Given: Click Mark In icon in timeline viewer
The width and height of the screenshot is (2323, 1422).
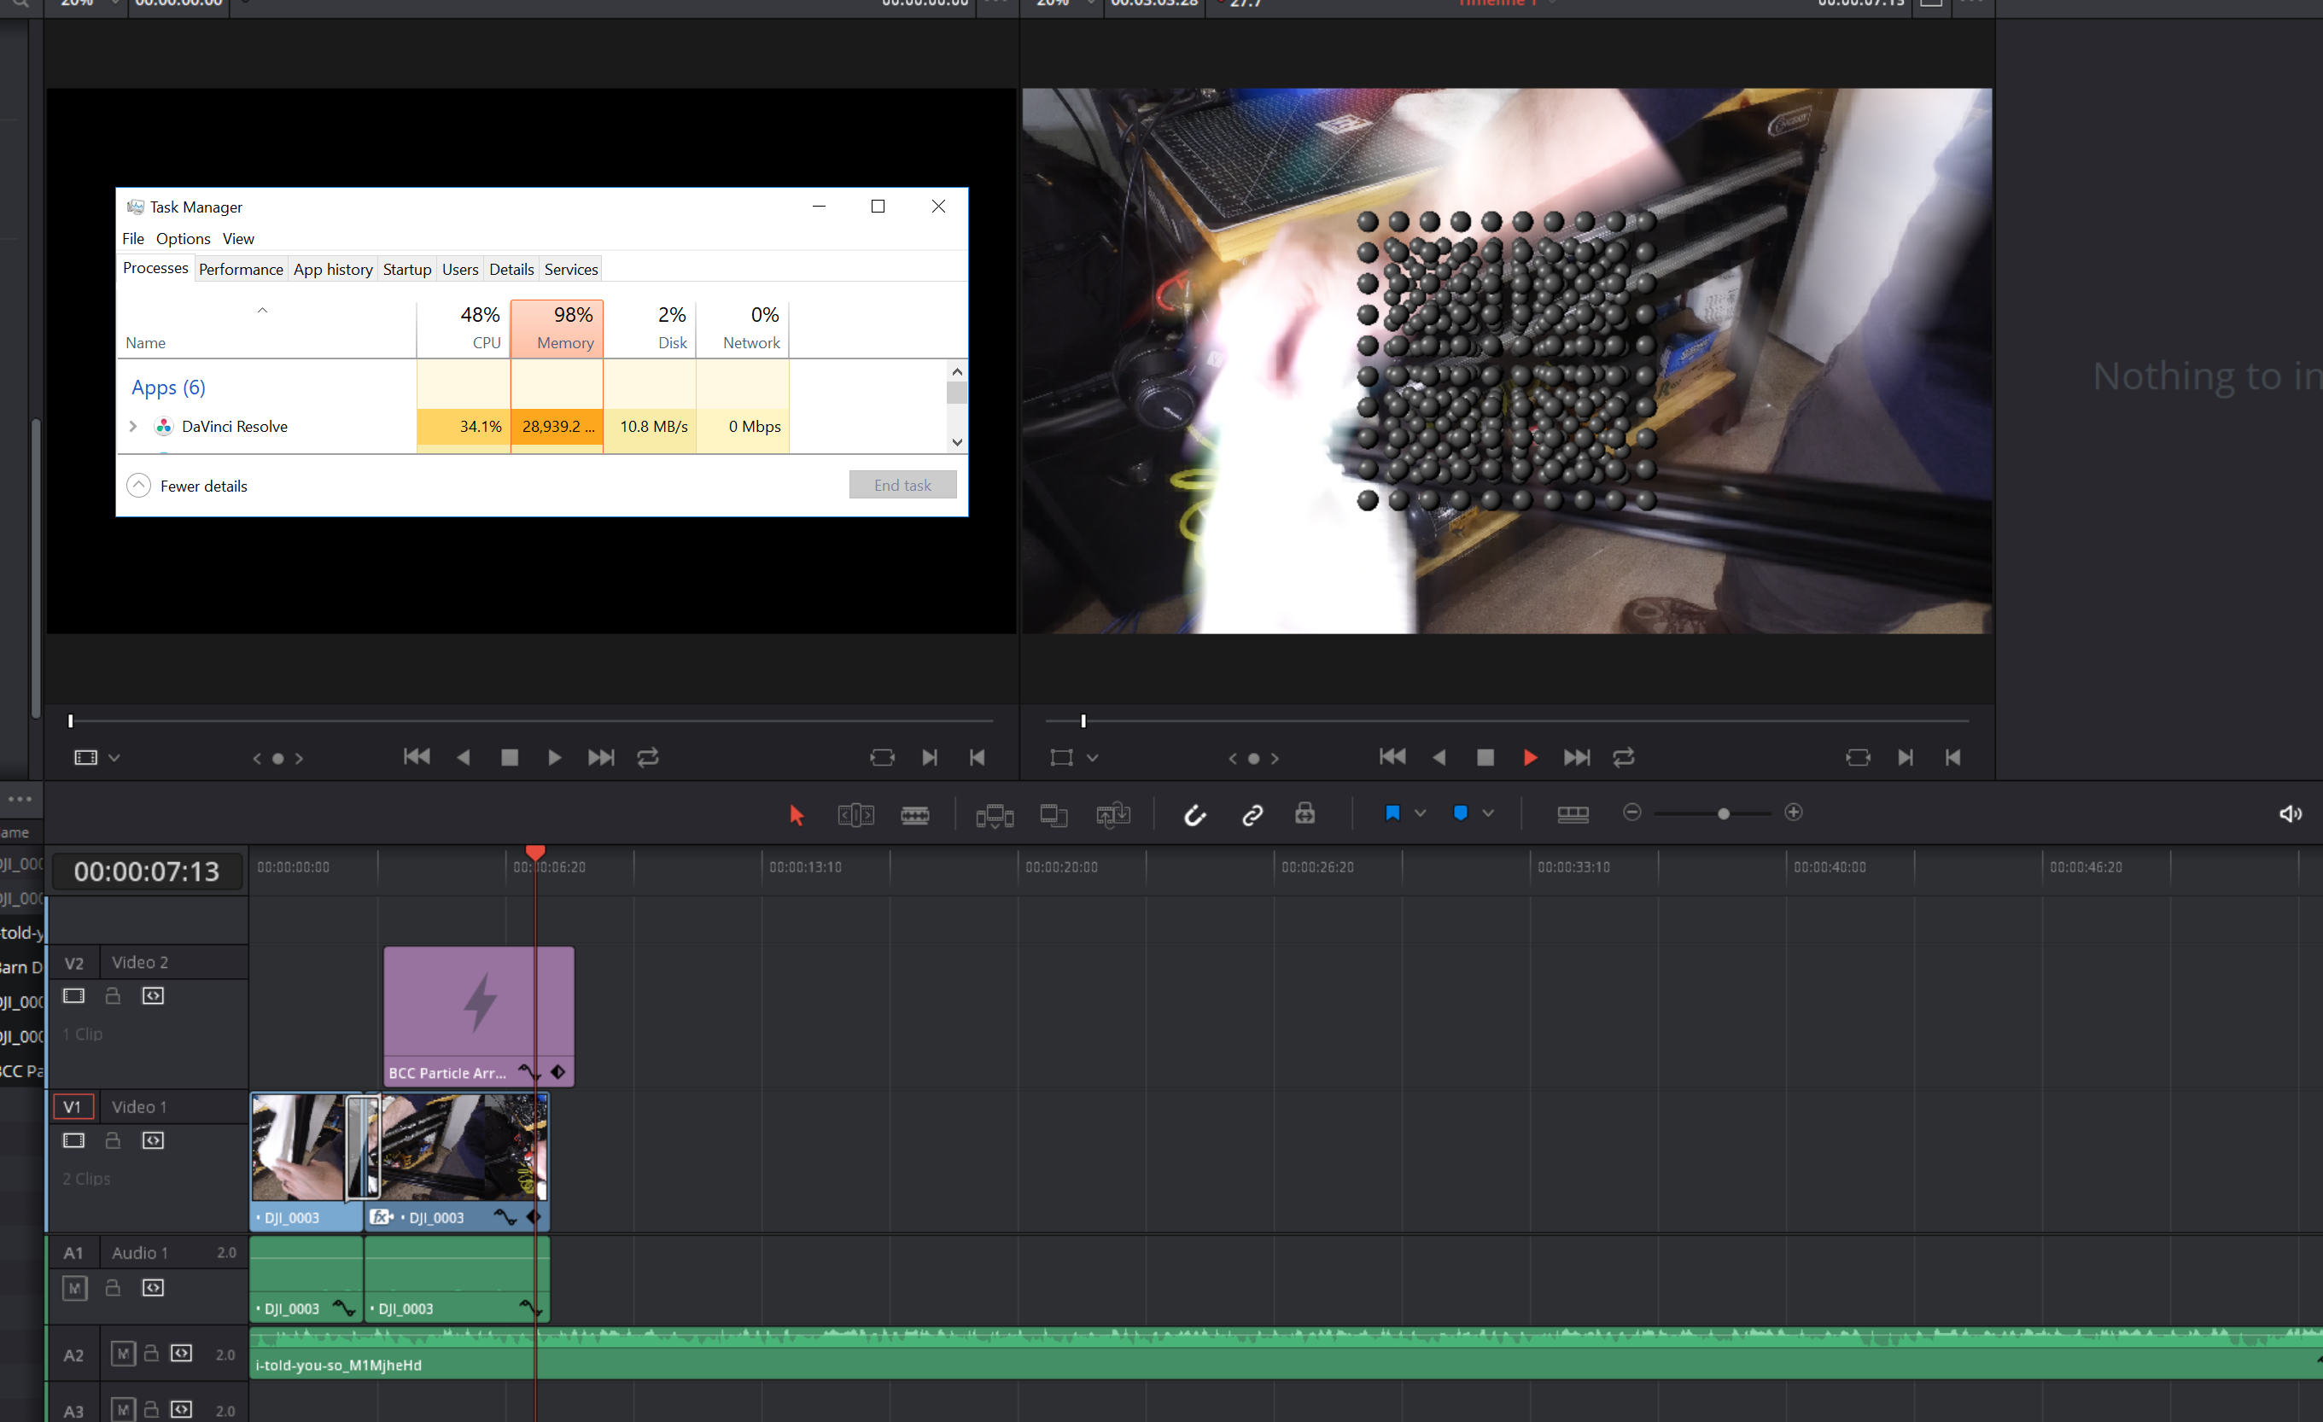Looking at the screenshot, I should coord(1905,758).
